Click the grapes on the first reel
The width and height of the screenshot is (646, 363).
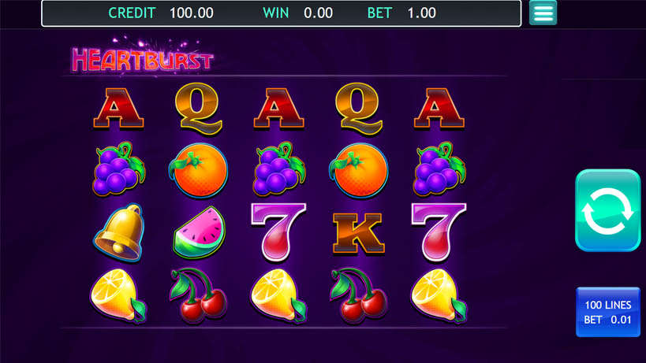coord(118,169)
